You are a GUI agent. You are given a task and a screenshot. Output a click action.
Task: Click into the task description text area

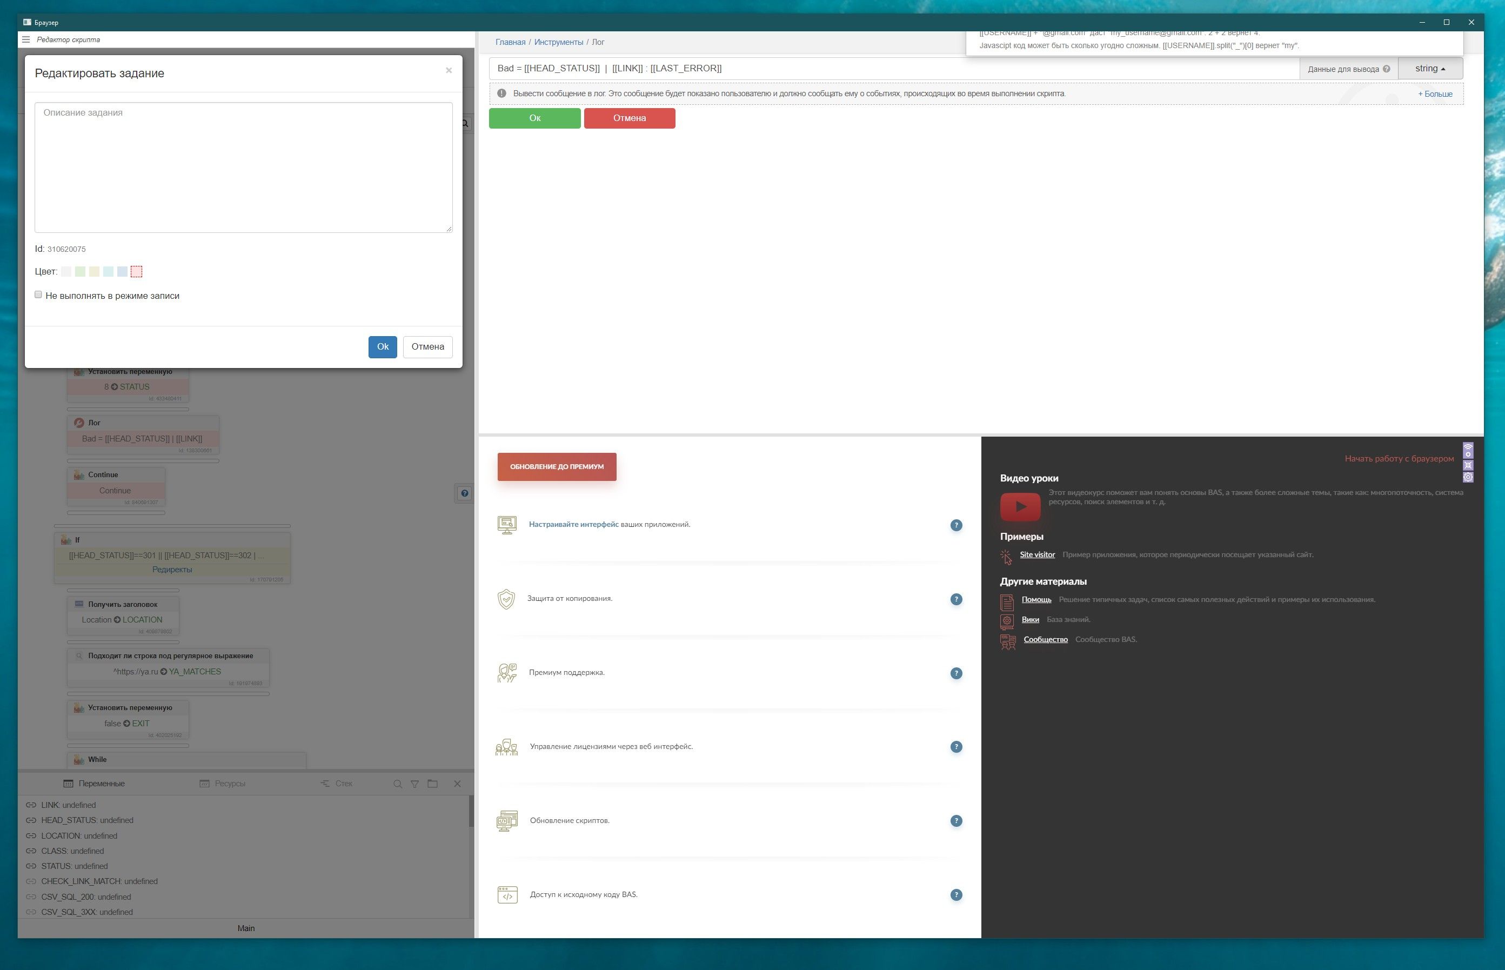(243, 168)
